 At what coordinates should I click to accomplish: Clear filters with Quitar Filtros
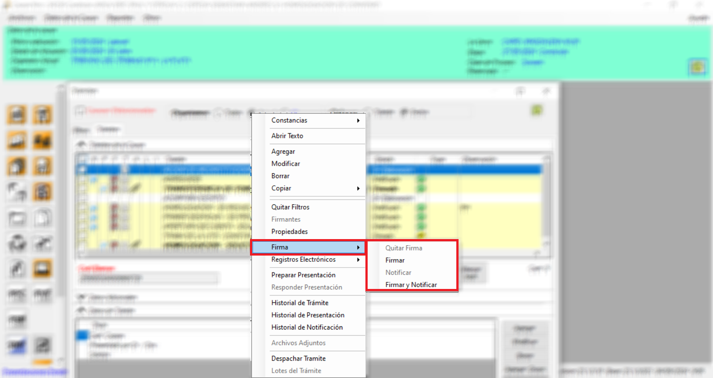coord(290,207)
